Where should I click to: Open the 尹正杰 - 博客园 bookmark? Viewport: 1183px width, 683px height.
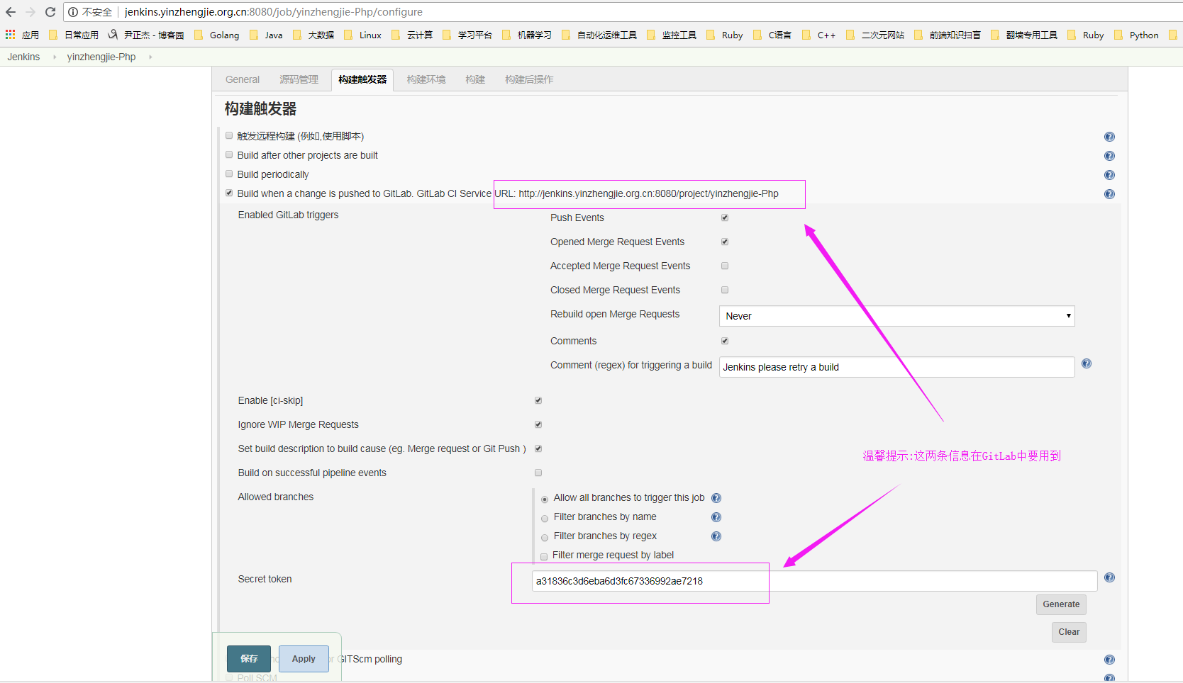[x=147, y=35]
